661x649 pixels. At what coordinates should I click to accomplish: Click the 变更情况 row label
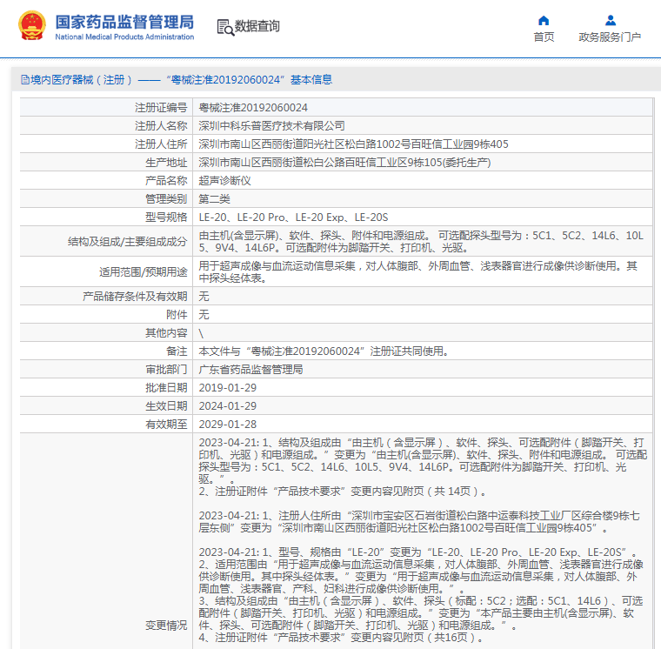click(165, 625)
